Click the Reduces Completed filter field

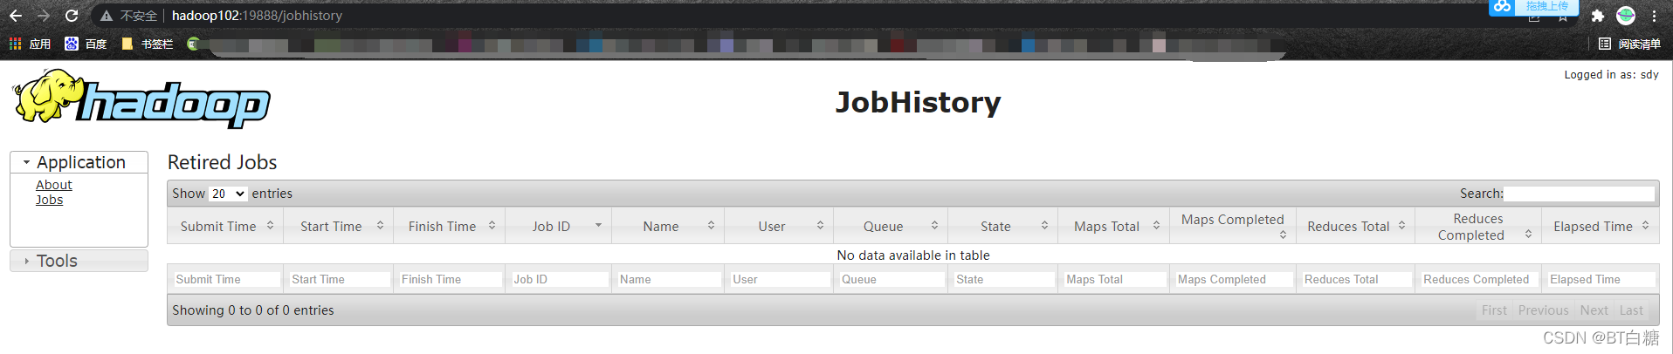coord(1478,279)
